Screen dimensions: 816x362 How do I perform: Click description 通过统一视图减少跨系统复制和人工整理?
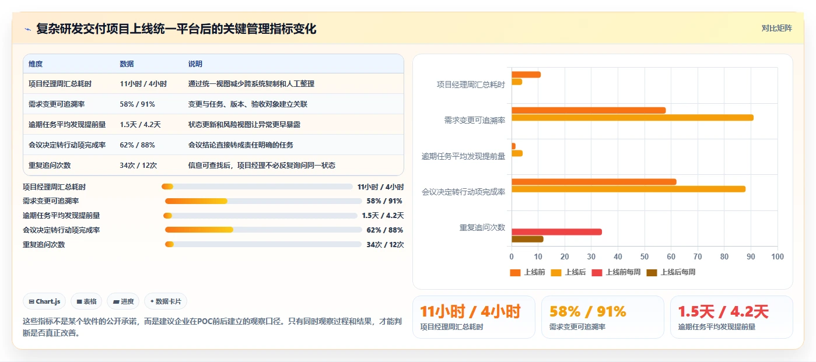(x=251, y=84)
